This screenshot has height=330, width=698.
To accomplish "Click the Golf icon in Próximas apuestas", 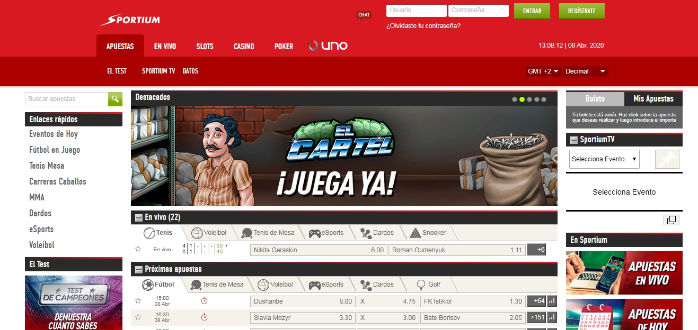I will point(421,285).
